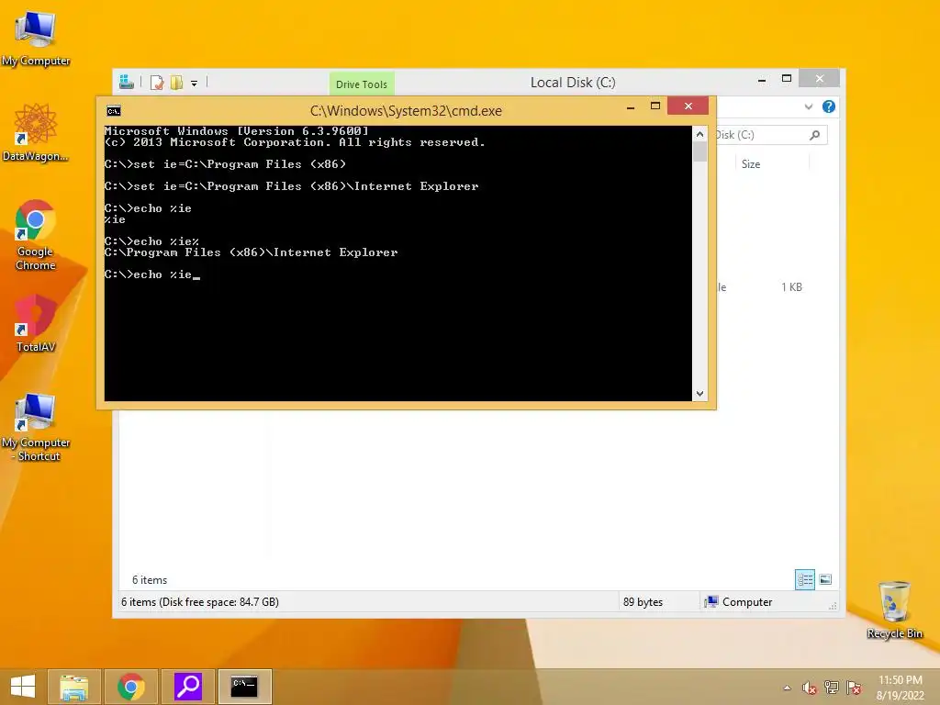Image resolution: width=940 pixels, height=705 pixels.
Task: Open the TotalAV desktop shortcut
Action: click(x=36, y=323)
